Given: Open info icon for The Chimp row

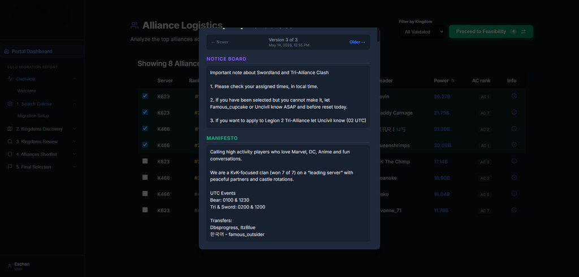Looking at the screenshot, I should tap(513, 161).
